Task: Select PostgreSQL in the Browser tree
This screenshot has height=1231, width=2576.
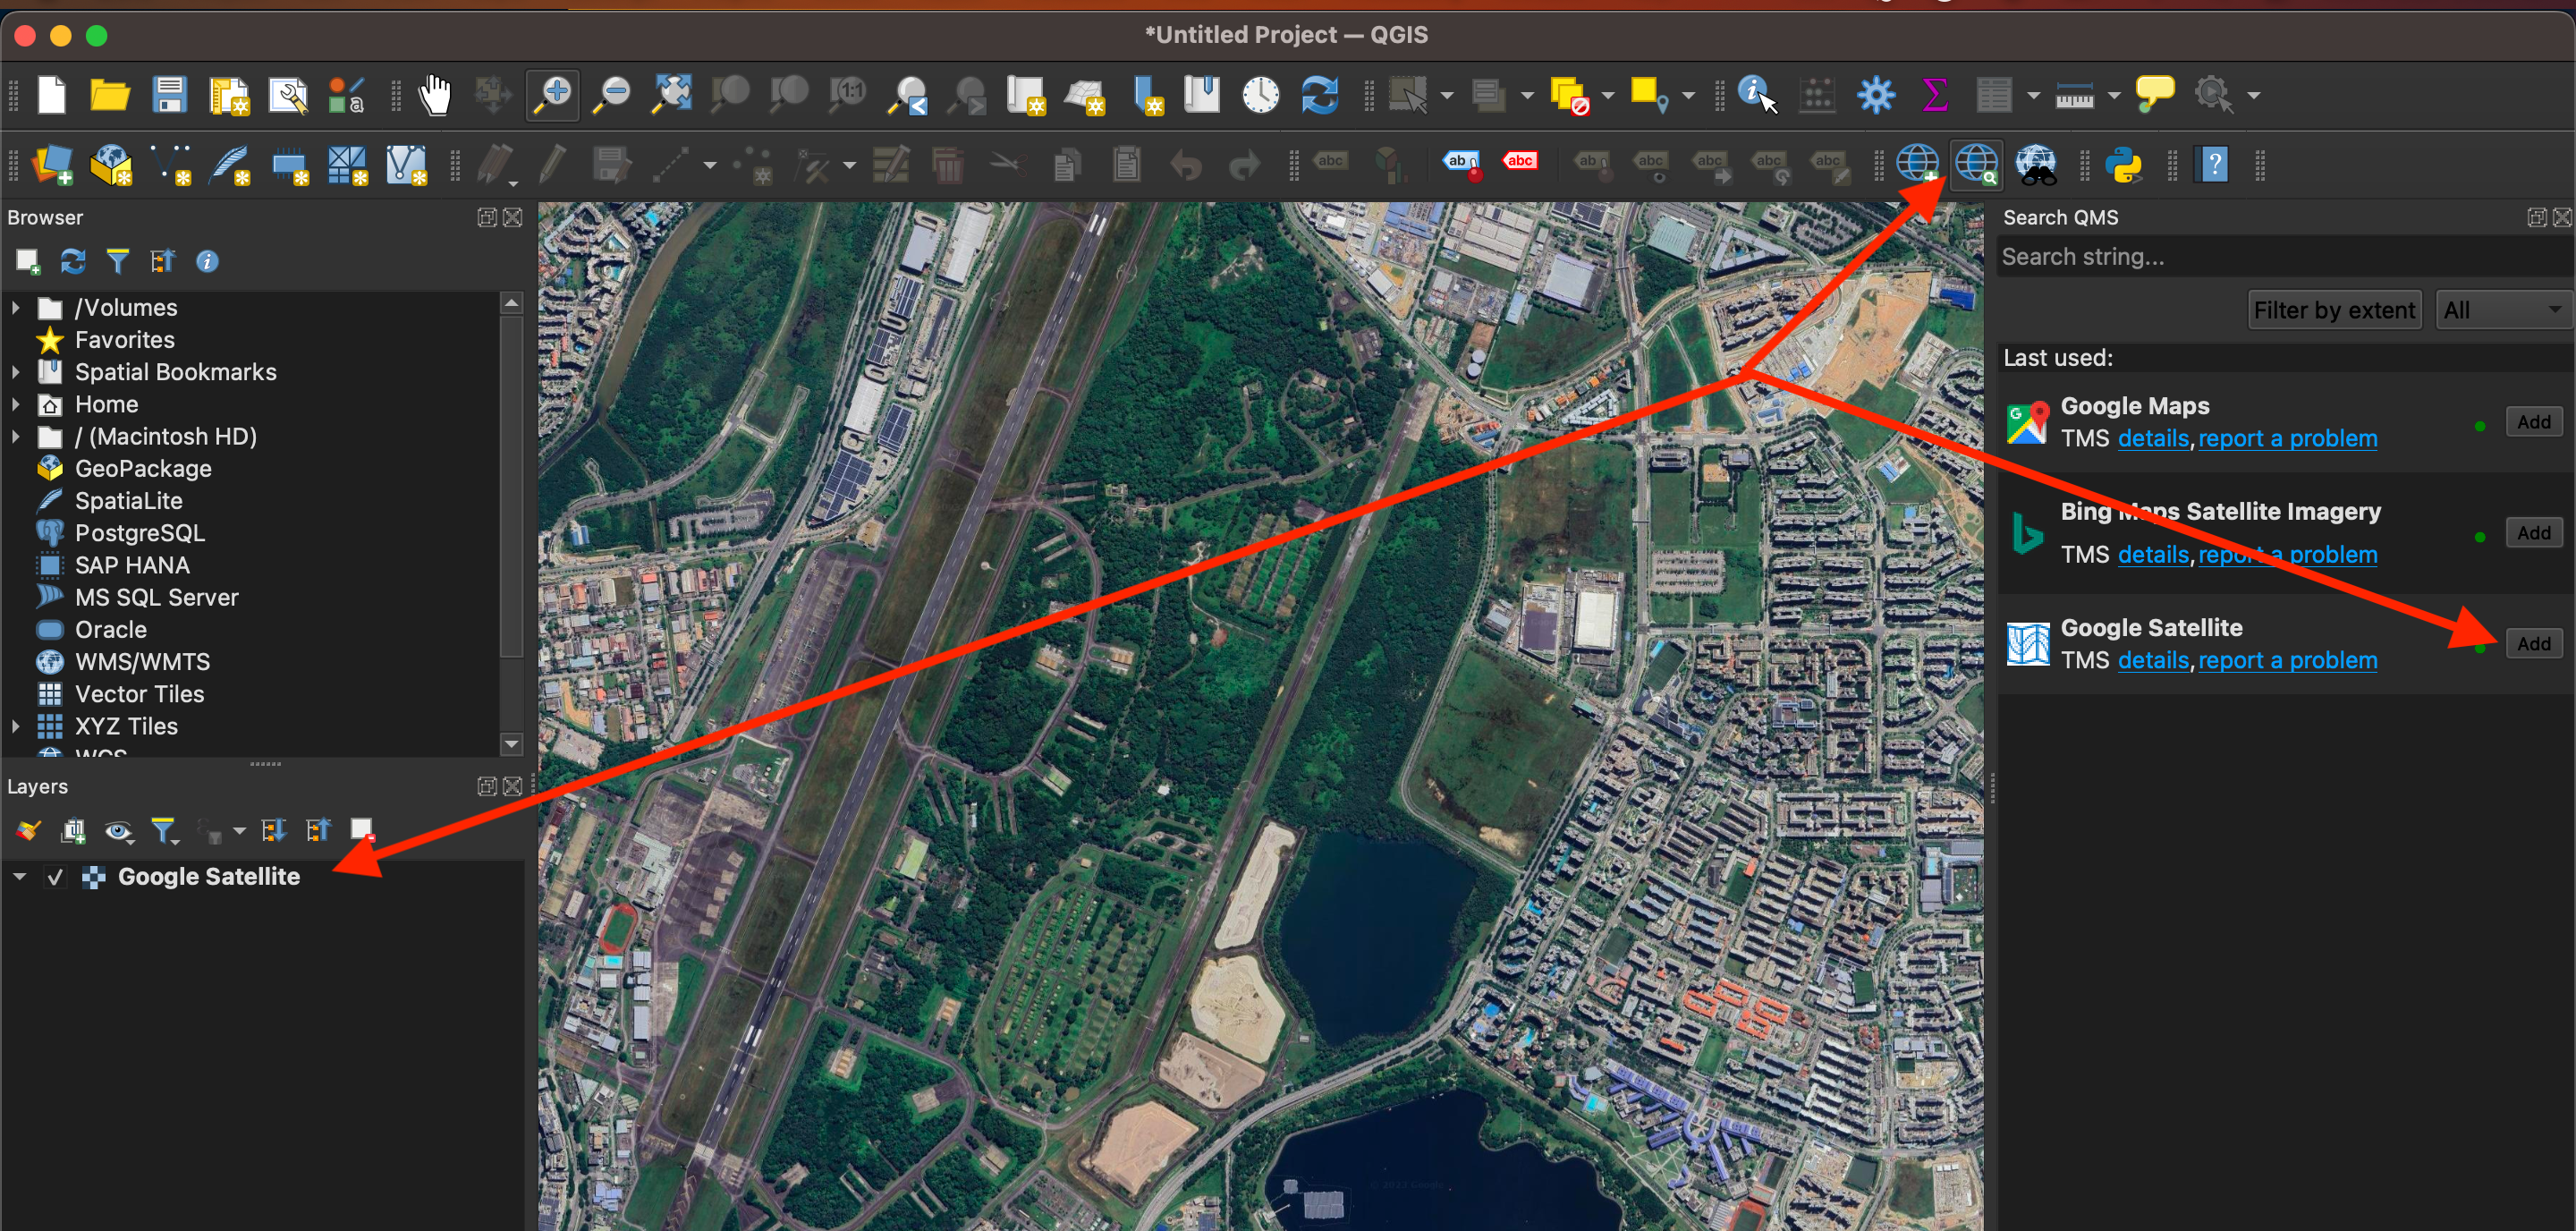Action: 139,533
